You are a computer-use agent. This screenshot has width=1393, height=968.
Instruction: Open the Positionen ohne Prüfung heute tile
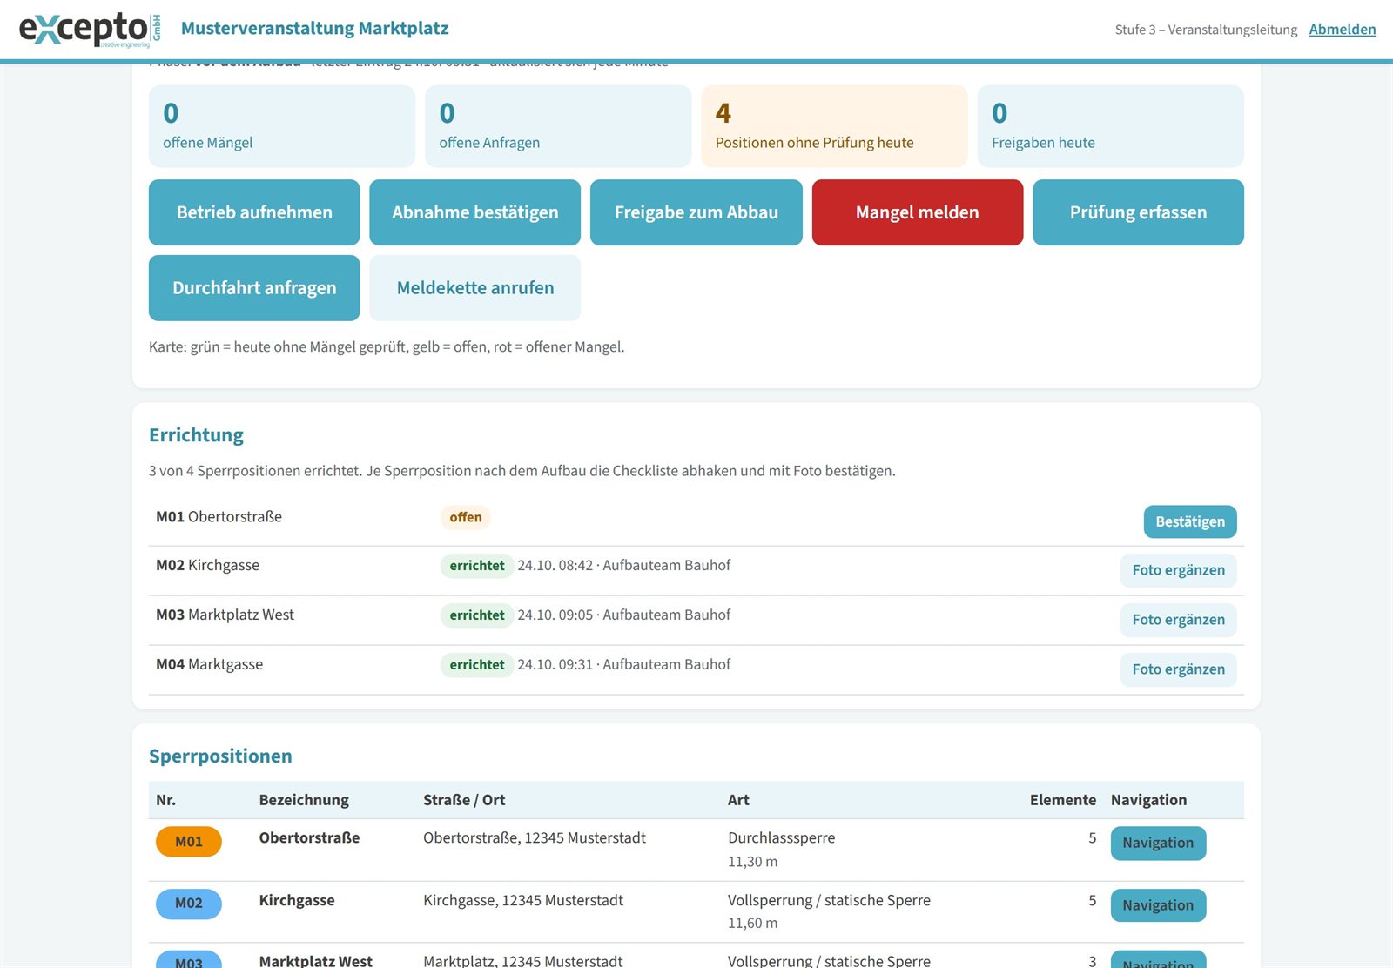point(834,126)
